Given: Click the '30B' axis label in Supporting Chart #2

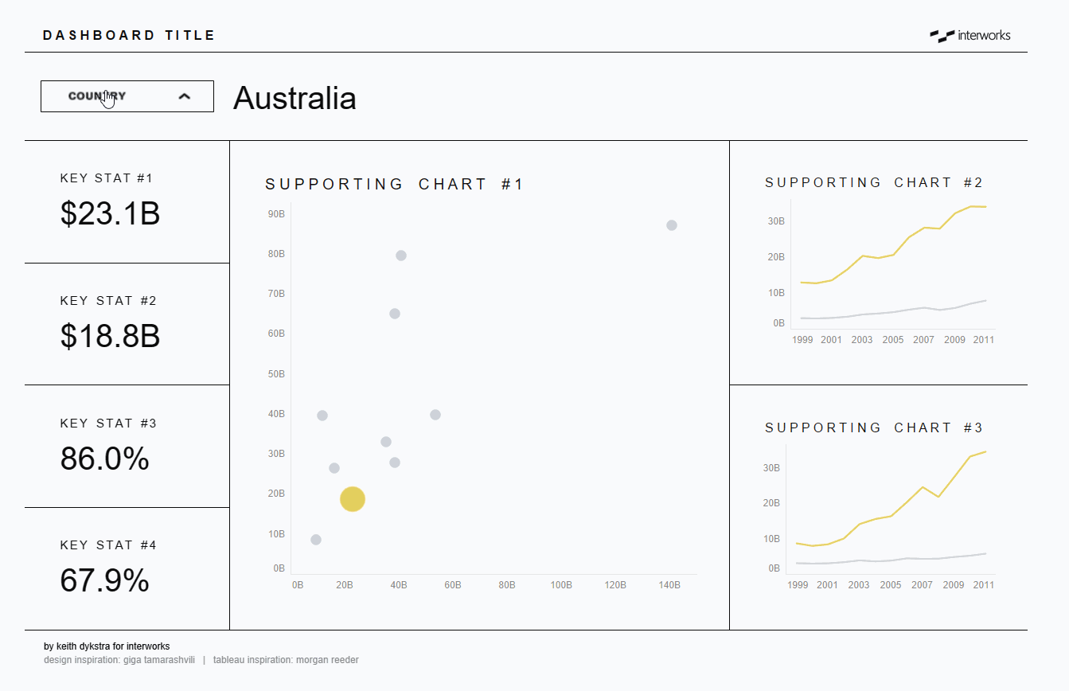Looking at the screenshot, I should [776, 221].
